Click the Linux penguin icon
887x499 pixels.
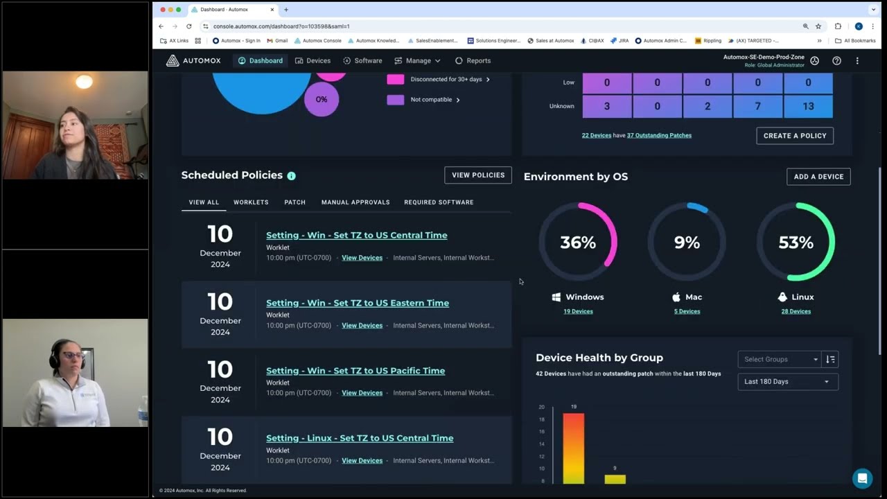pos(782,297)
